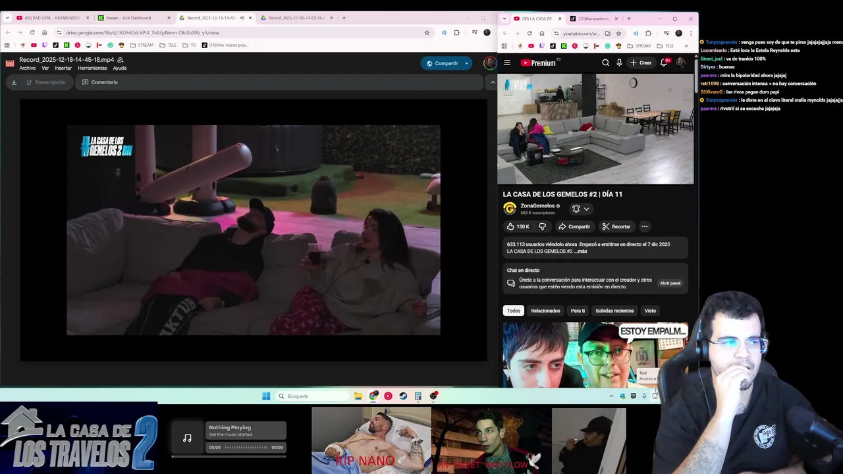Select the Relacionados filter chip
Screen dimensions: 843x474
[545, 311]
